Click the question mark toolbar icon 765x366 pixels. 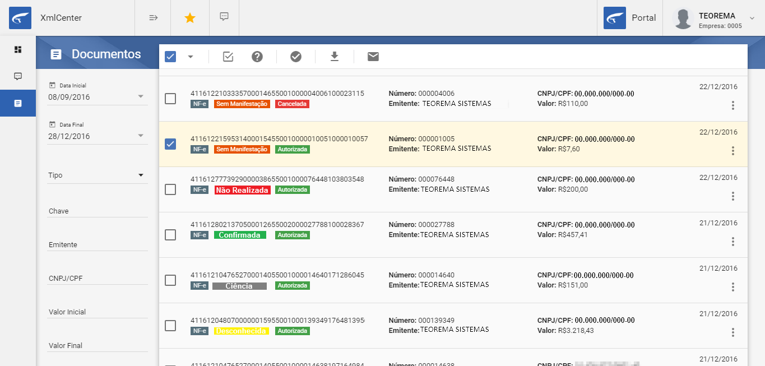[x=257, y=57]
